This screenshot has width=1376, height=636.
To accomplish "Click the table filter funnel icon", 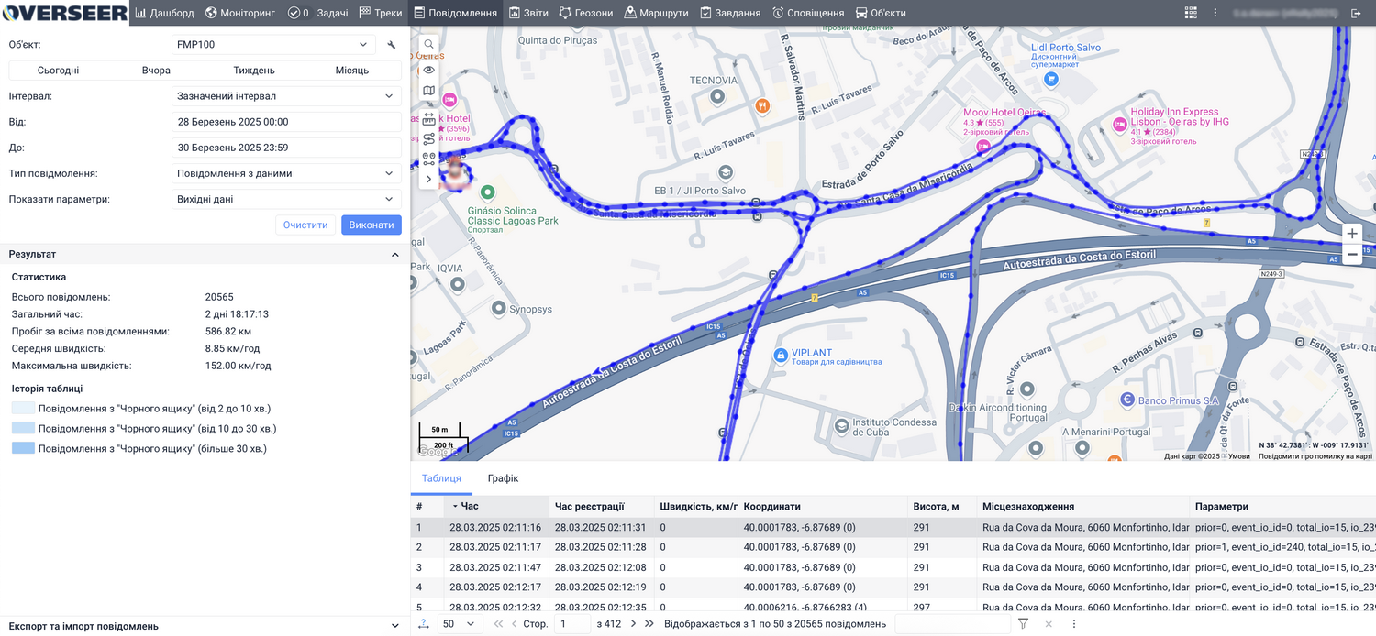I will click(1023, 623).
